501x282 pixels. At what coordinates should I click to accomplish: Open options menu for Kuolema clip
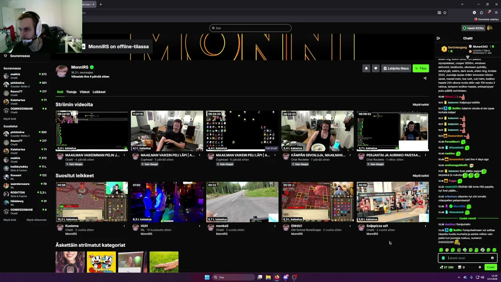[124, 226]
